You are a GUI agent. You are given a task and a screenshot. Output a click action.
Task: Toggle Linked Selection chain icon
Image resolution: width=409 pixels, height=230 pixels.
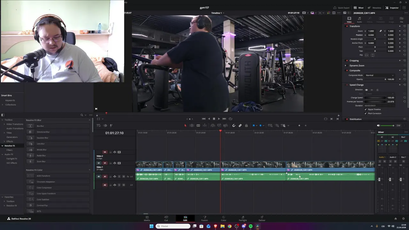(240, 126)
